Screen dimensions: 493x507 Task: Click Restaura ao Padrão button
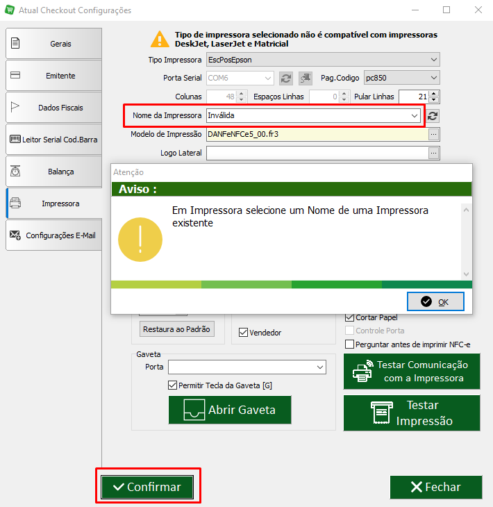[176, 329]
